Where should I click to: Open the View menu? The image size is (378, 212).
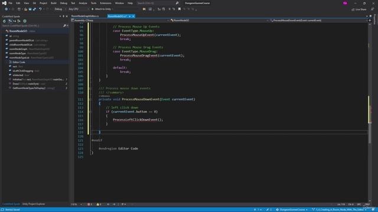pyautogui.click(x=26, y=3)
